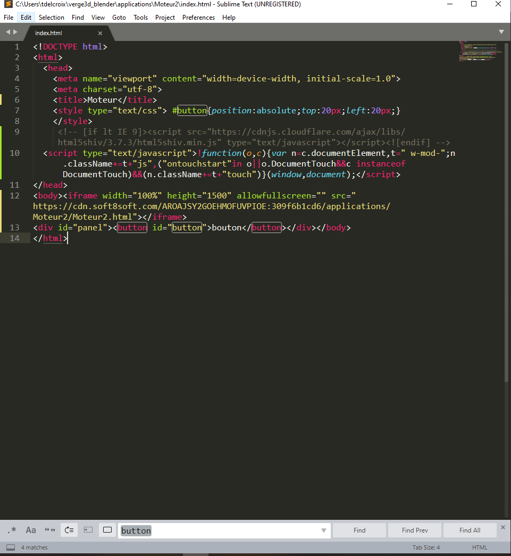This screenshot has width=511, height=556.
Task: Open the Find menu
Action: coord(78,18)
